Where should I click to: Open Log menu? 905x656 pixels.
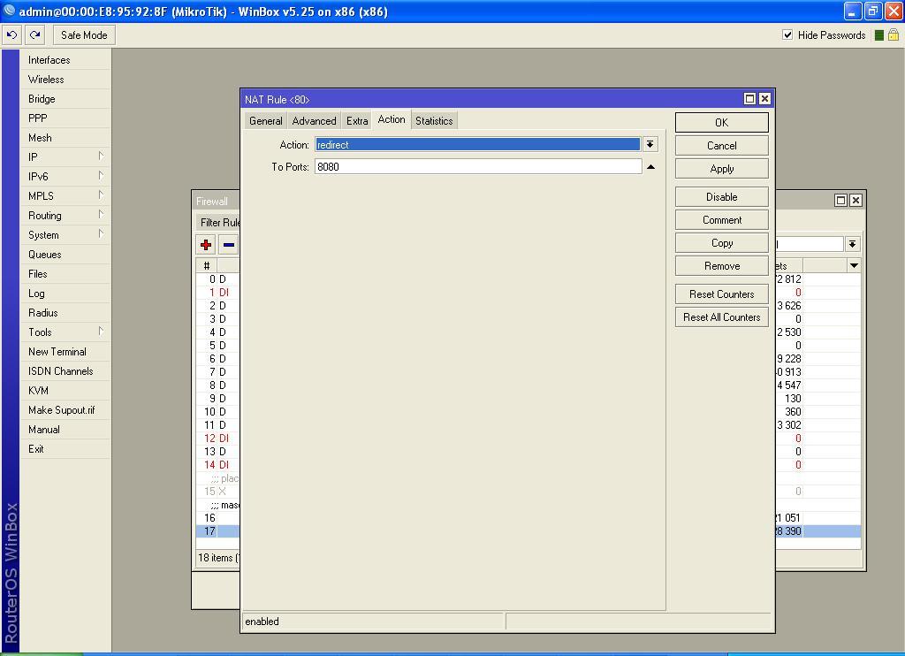click(65, 294)
